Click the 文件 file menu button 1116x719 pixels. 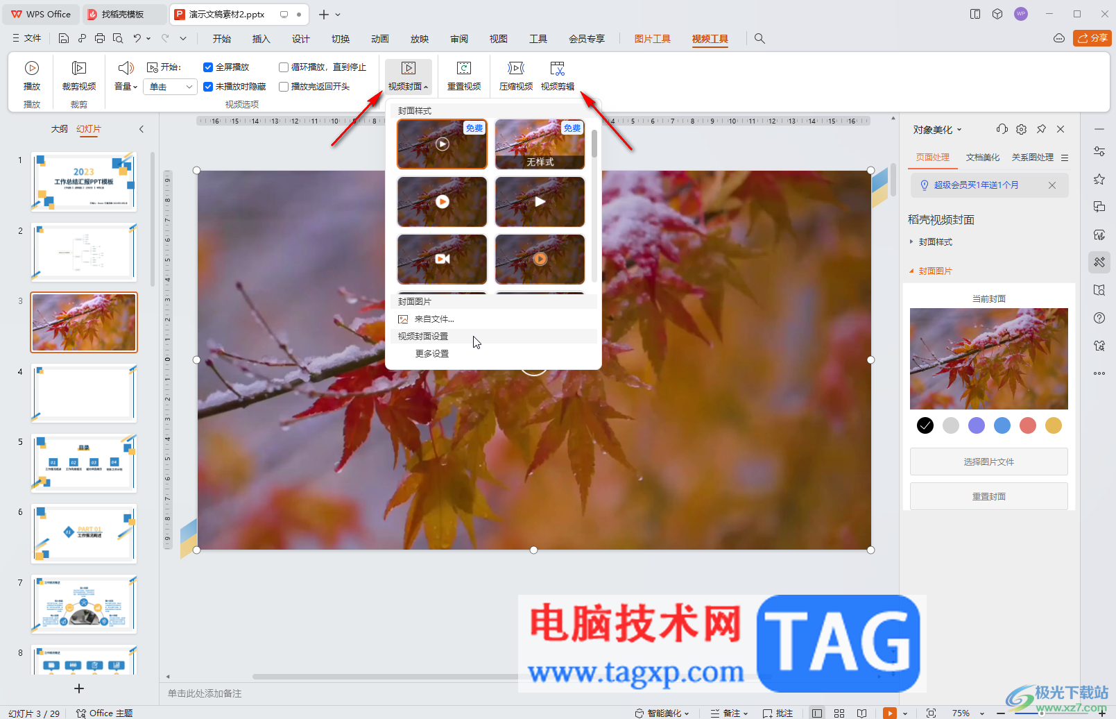26,38
